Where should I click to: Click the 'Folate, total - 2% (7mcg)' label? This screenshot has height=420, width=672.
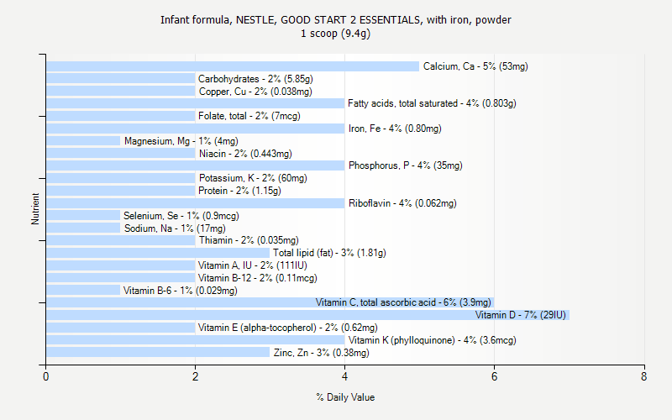(x=249, y=116)
